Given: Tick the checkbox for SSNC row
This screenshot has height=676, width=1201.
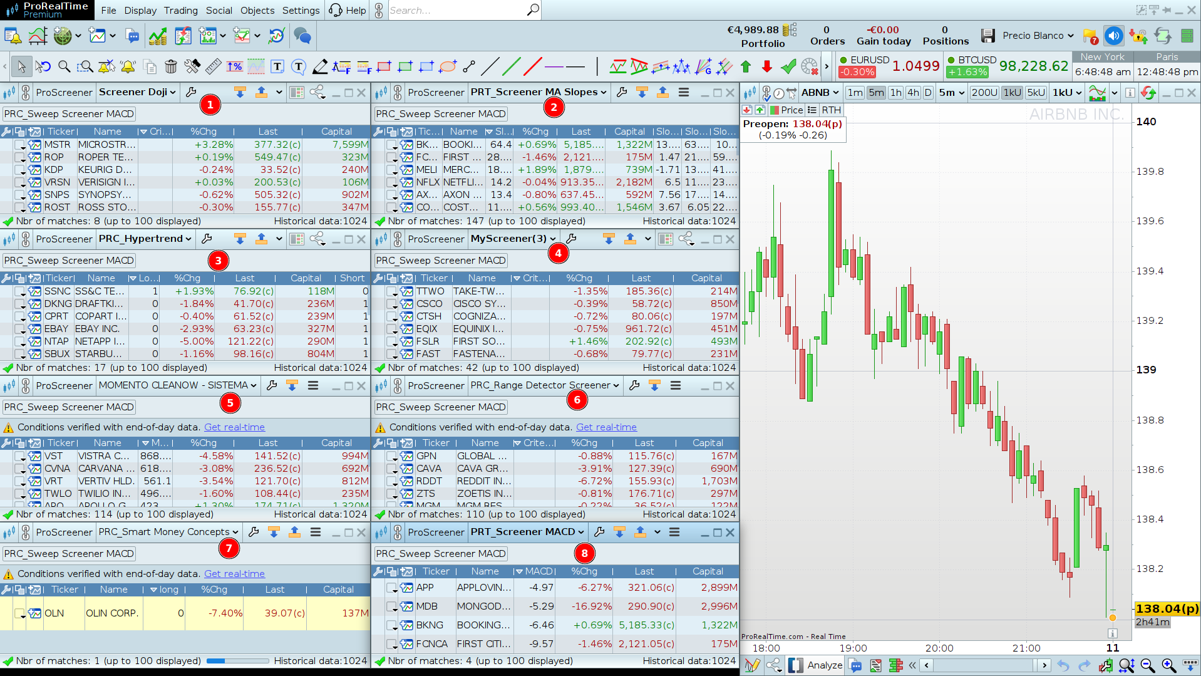Looking at the screenshot, I should point(20,291).
